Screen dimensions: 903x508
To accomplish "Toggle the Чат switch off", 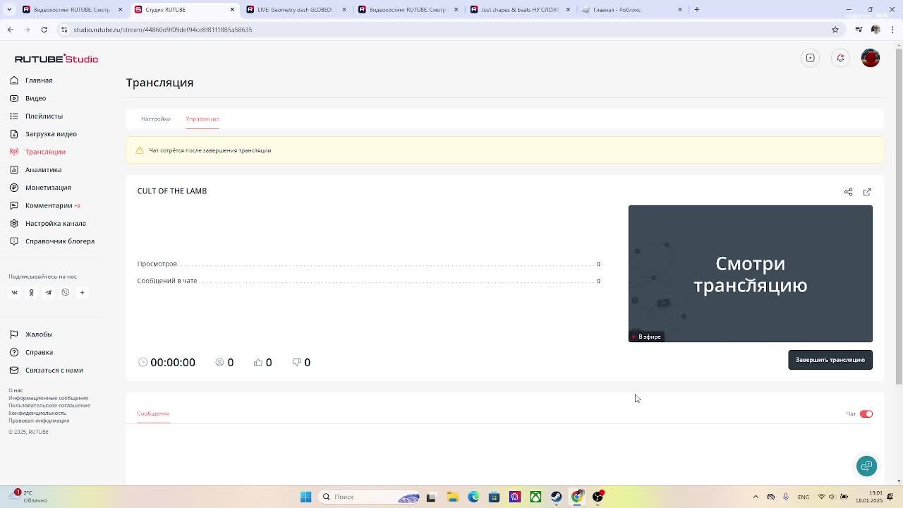I will tap(866, 414).
